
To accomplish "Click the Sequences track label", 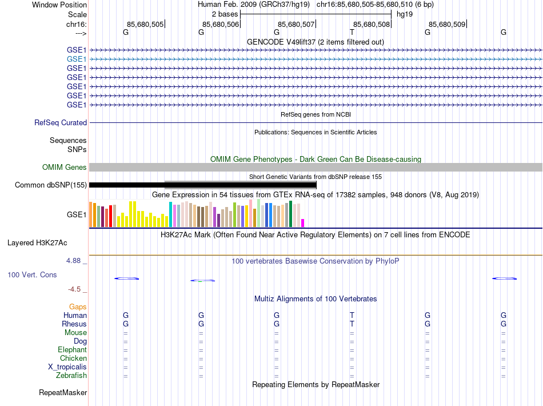I will [x=68, y=140].
